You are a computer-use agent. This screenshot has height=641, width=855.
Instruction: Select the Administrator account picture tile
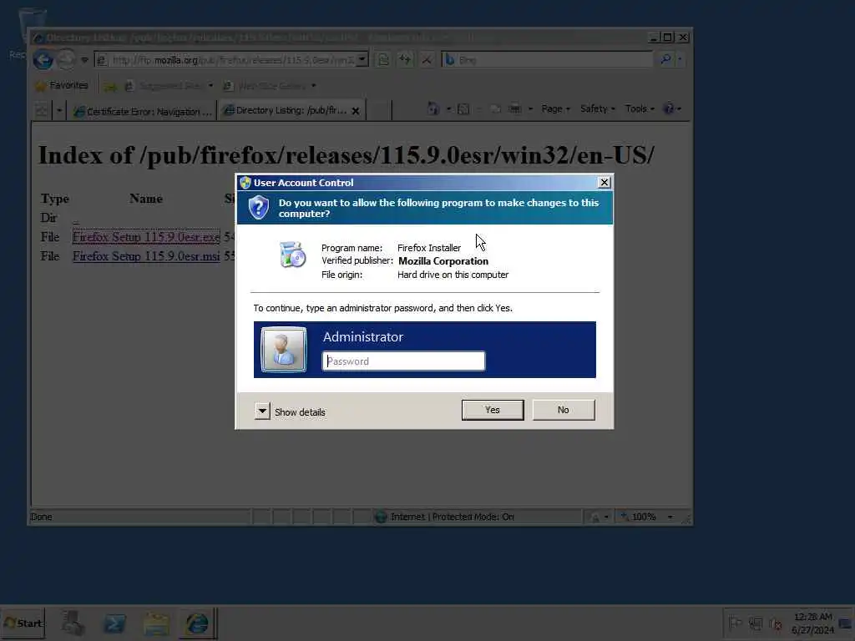(x=284, y=350)
